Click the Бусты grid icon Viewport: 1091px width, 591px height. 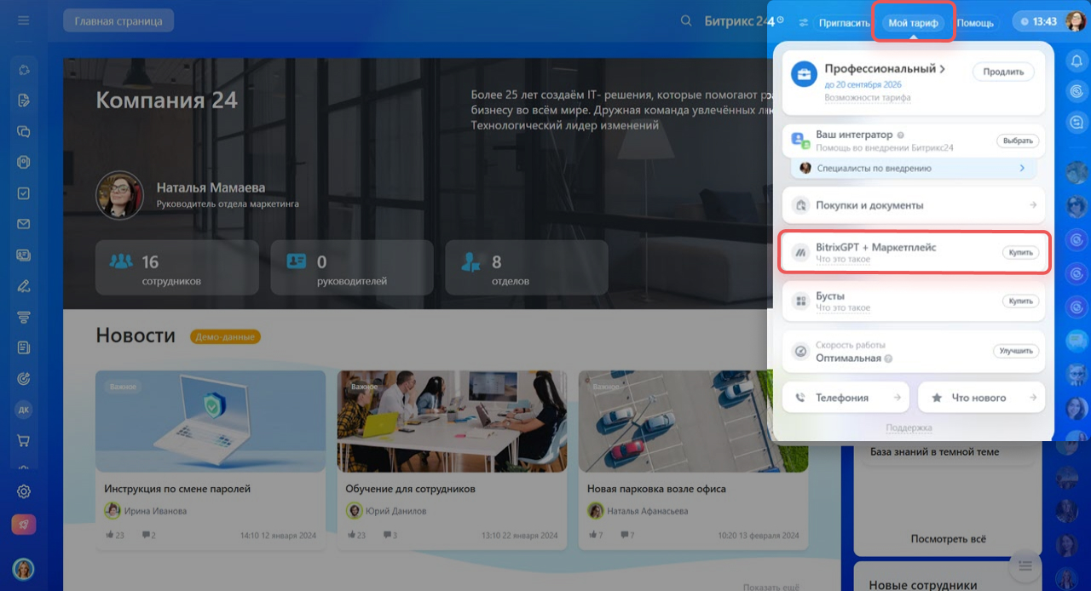[x=800, y=301]
